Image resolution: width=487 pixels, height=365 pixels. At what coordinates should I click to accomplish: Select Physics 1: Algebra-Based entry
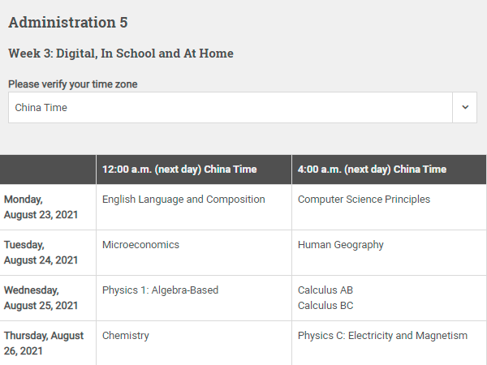pos(160,290)
